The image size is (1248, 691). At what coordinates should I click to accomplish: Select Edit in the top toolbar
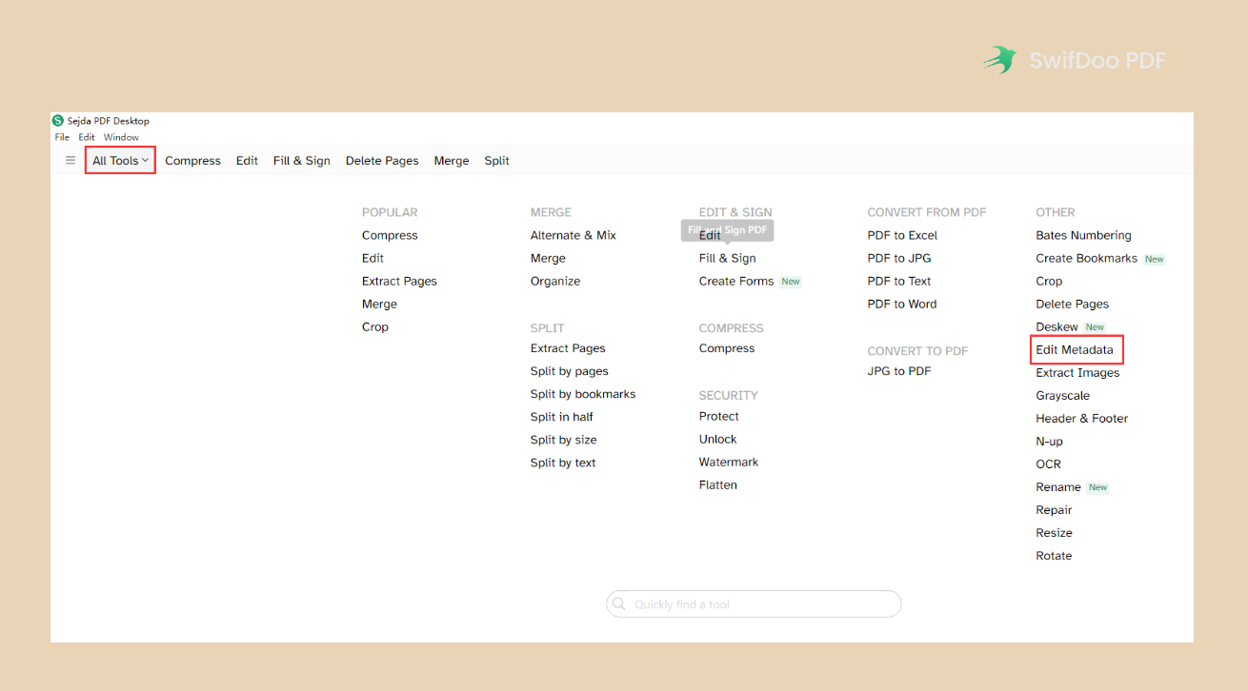(247, 161)
